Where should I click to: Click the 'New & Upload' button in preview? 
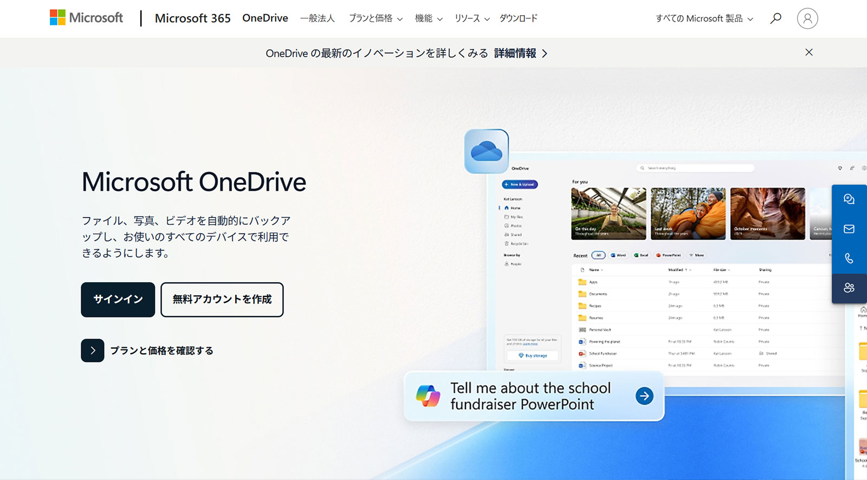pyautogui.click(x=520, y=184)
